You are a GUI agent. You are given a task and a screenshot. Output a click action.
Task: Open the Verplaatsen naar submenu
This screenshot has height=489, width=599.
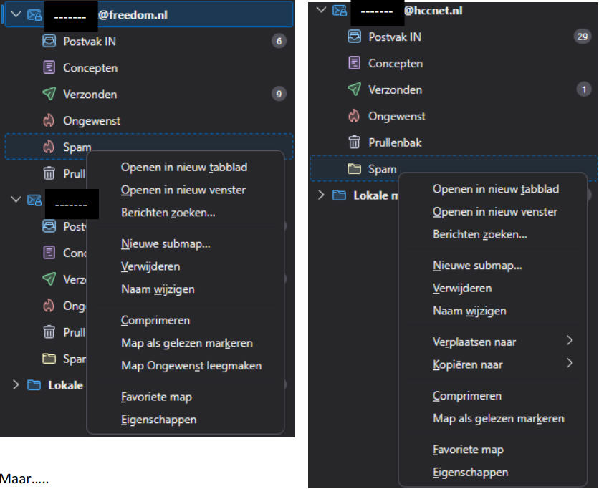click(x=502, y=342)
